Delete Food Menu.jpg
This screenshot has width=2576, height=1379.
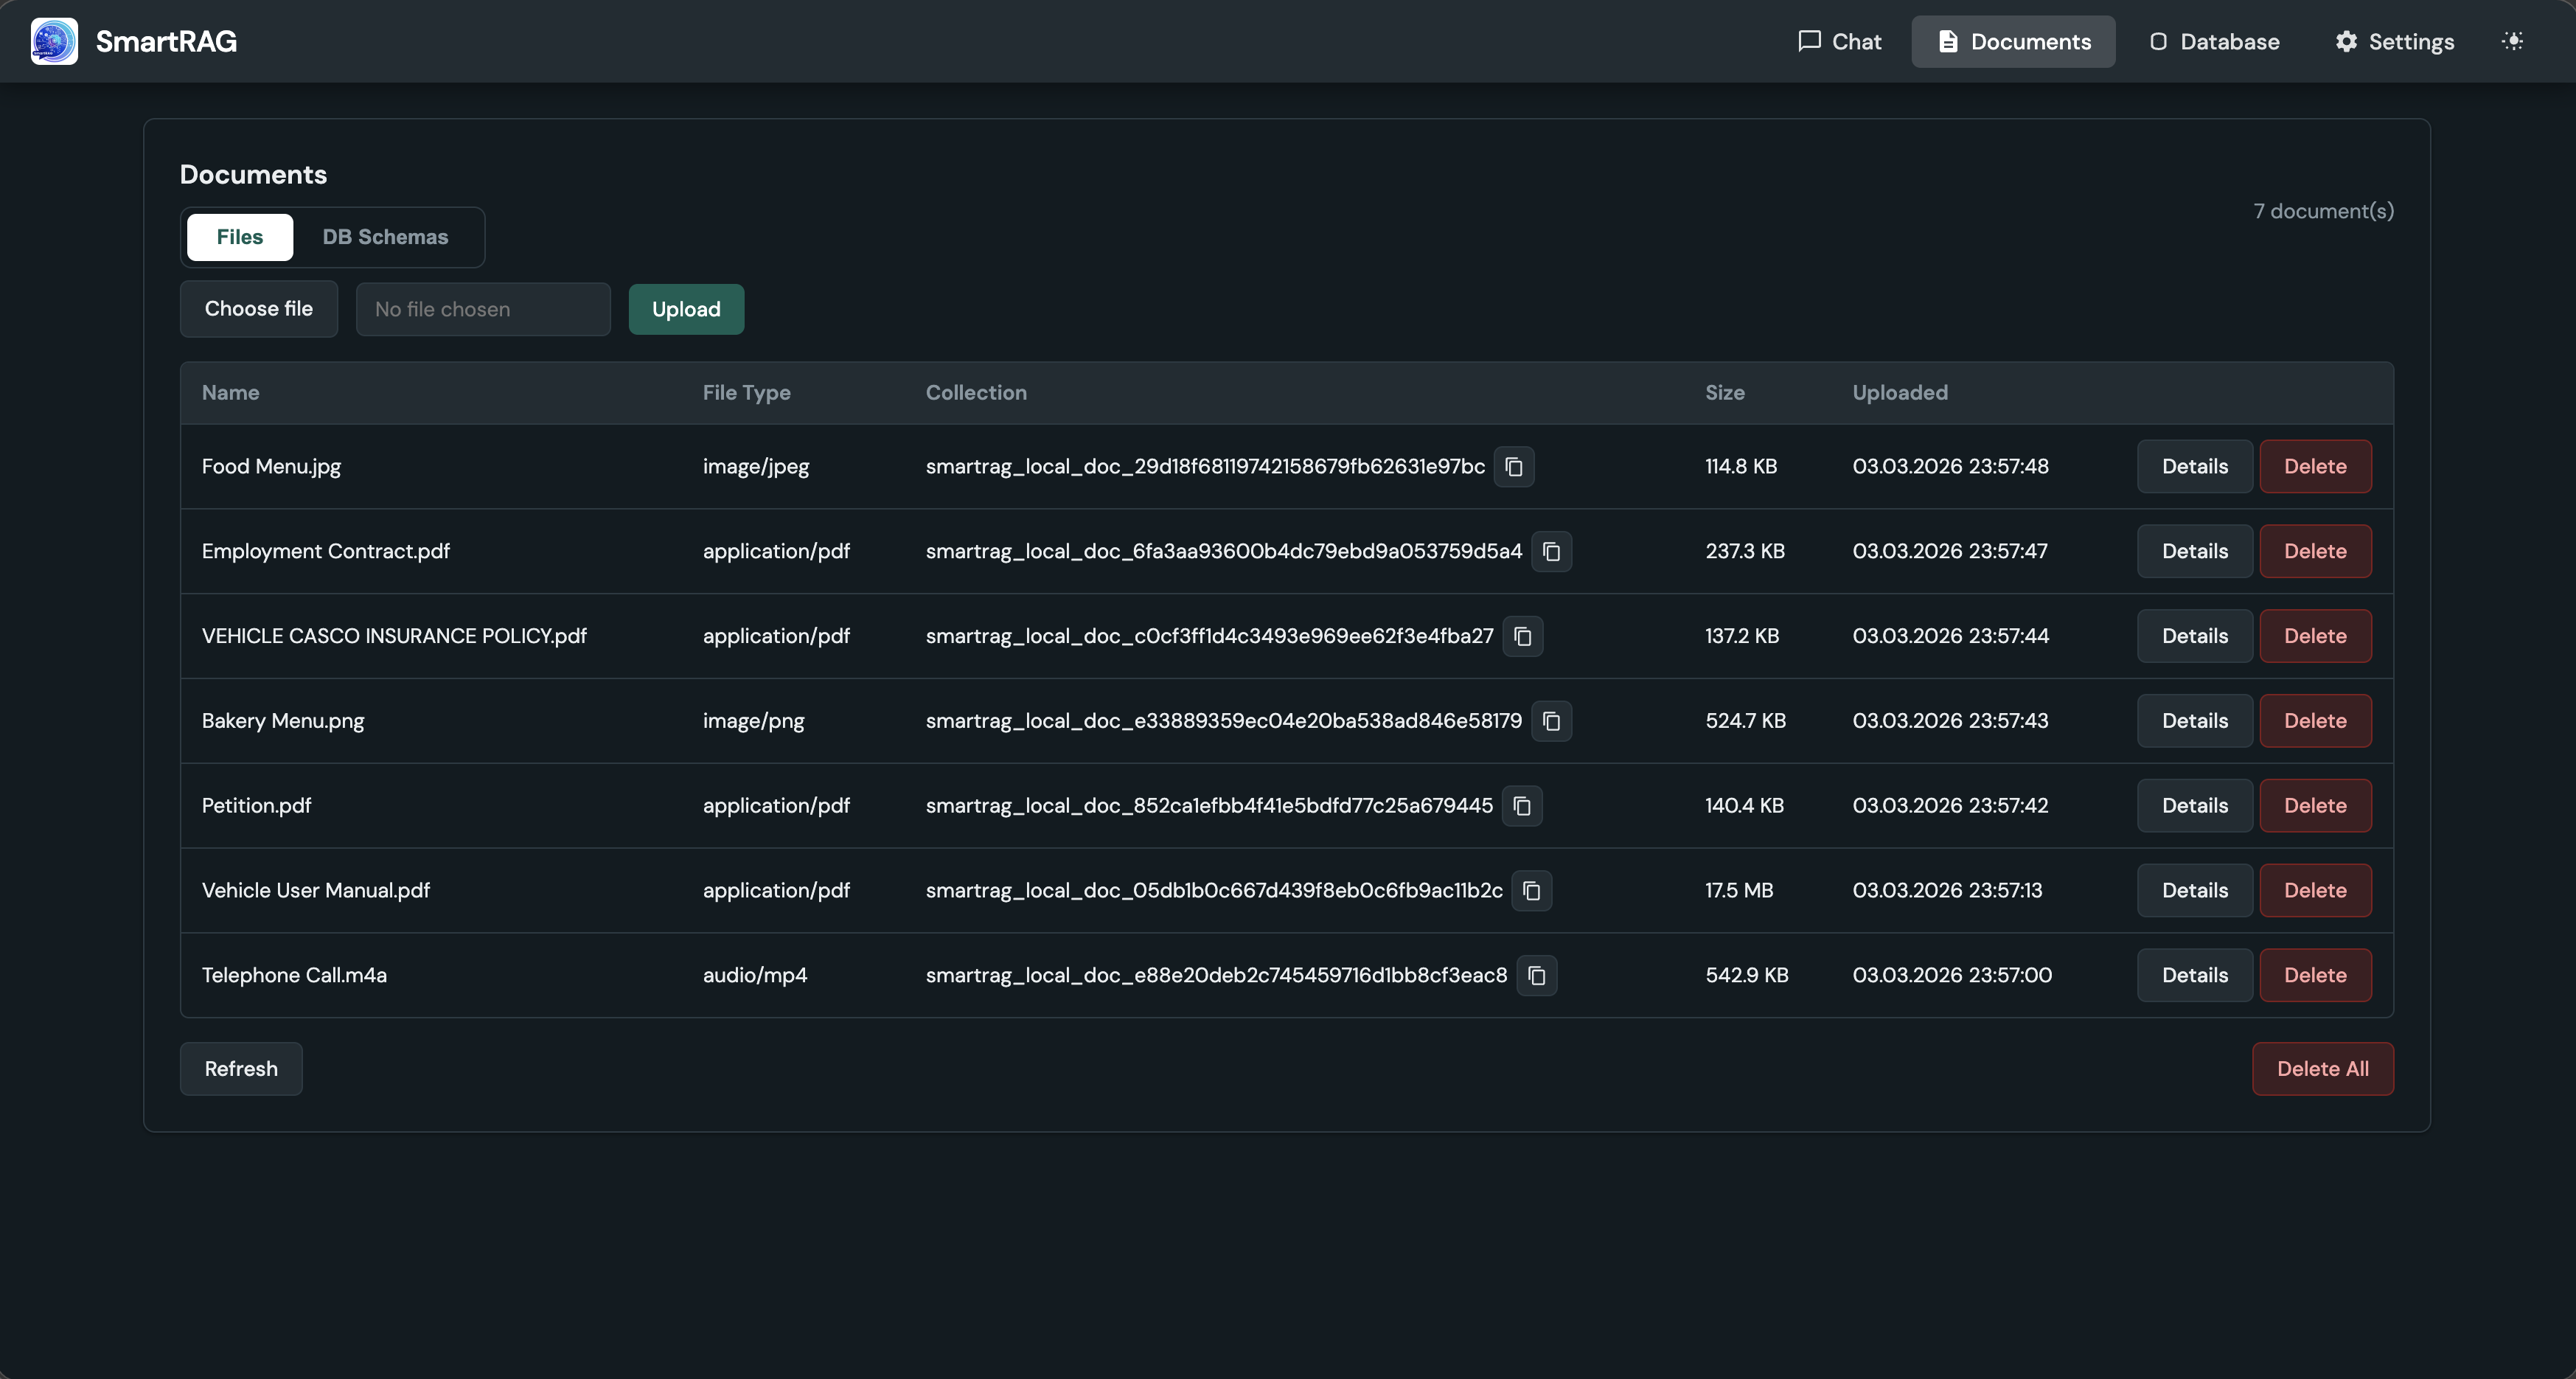pyautogui.click(x=2315, y=467)
